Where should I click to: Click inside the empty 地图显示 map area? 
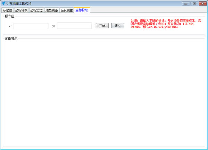(x=104, y=93)
